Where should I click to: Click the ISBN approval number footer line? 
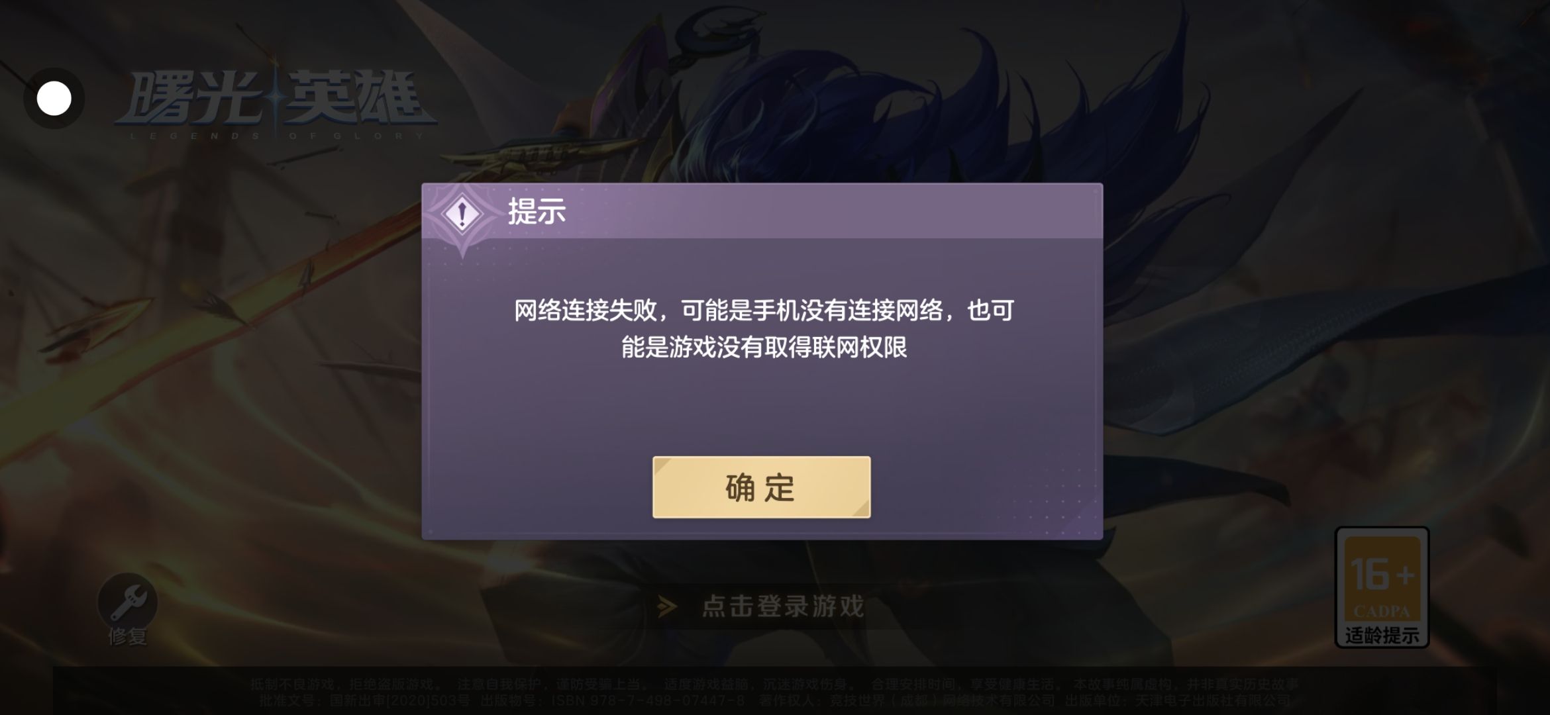(774, 700)
